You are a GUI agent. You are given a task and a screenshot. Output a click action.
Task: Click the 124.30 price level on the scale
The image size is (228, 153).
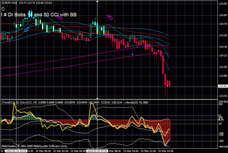223,47
